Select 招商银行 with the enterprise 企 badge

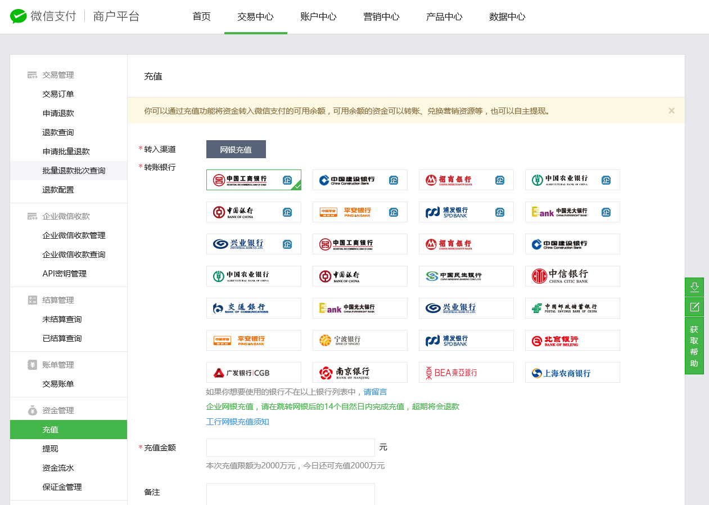[466, 180]
